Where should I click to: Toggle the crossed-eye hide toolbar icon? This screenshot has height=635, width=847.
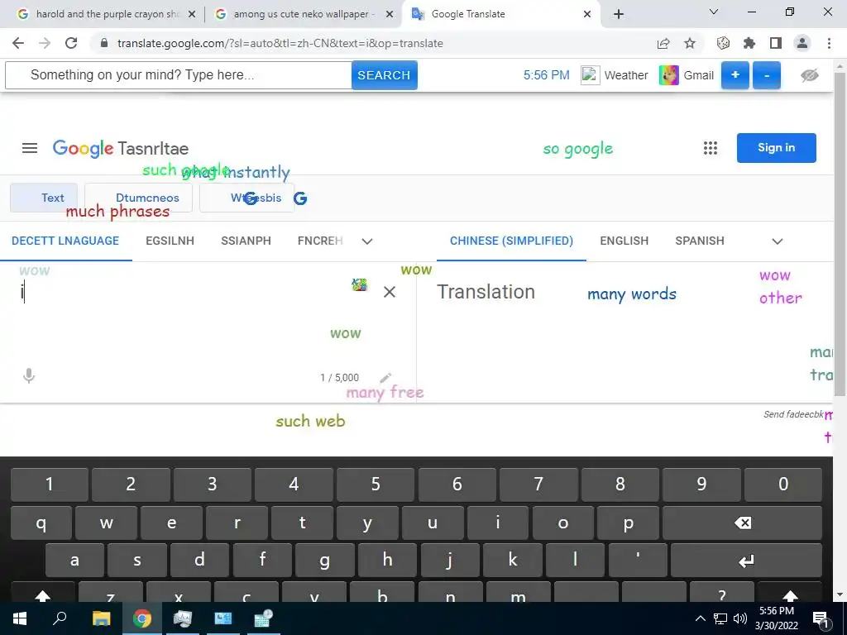(809, 75)
